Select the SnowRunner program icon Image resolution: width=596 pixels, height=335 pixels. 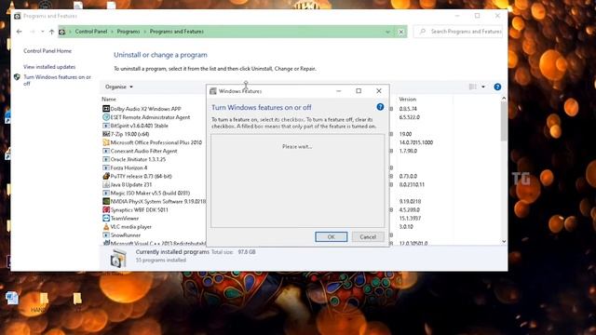(106, 235)
